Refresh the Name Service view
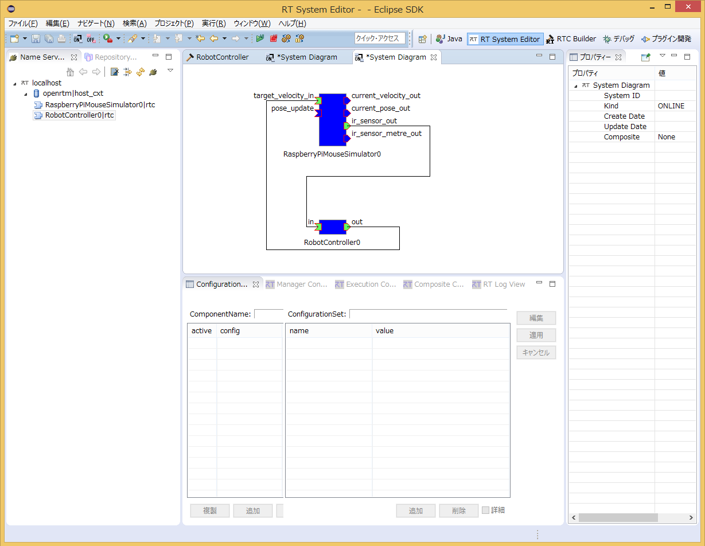The height and width of the screenshot is (546, 705). tap(140, 72)
